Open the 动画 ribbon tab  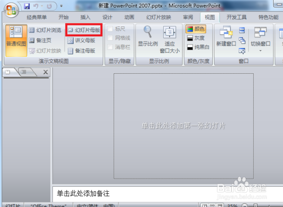click(129, 17)
